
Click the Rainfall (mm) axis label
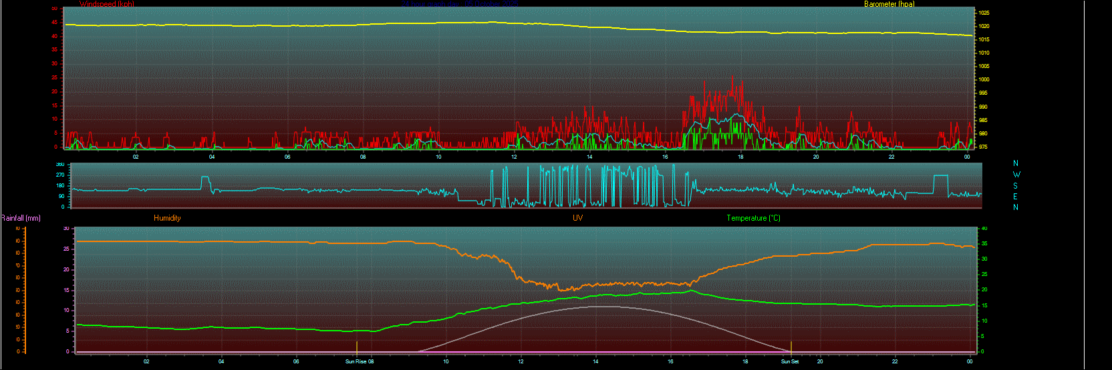(x=21, y=218)
